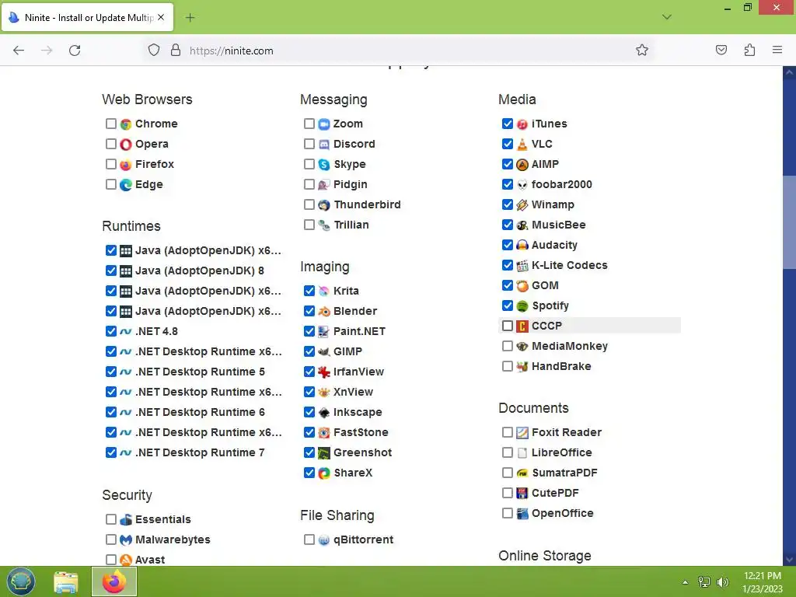
Task: Go back to previous page
Action: 19,50
